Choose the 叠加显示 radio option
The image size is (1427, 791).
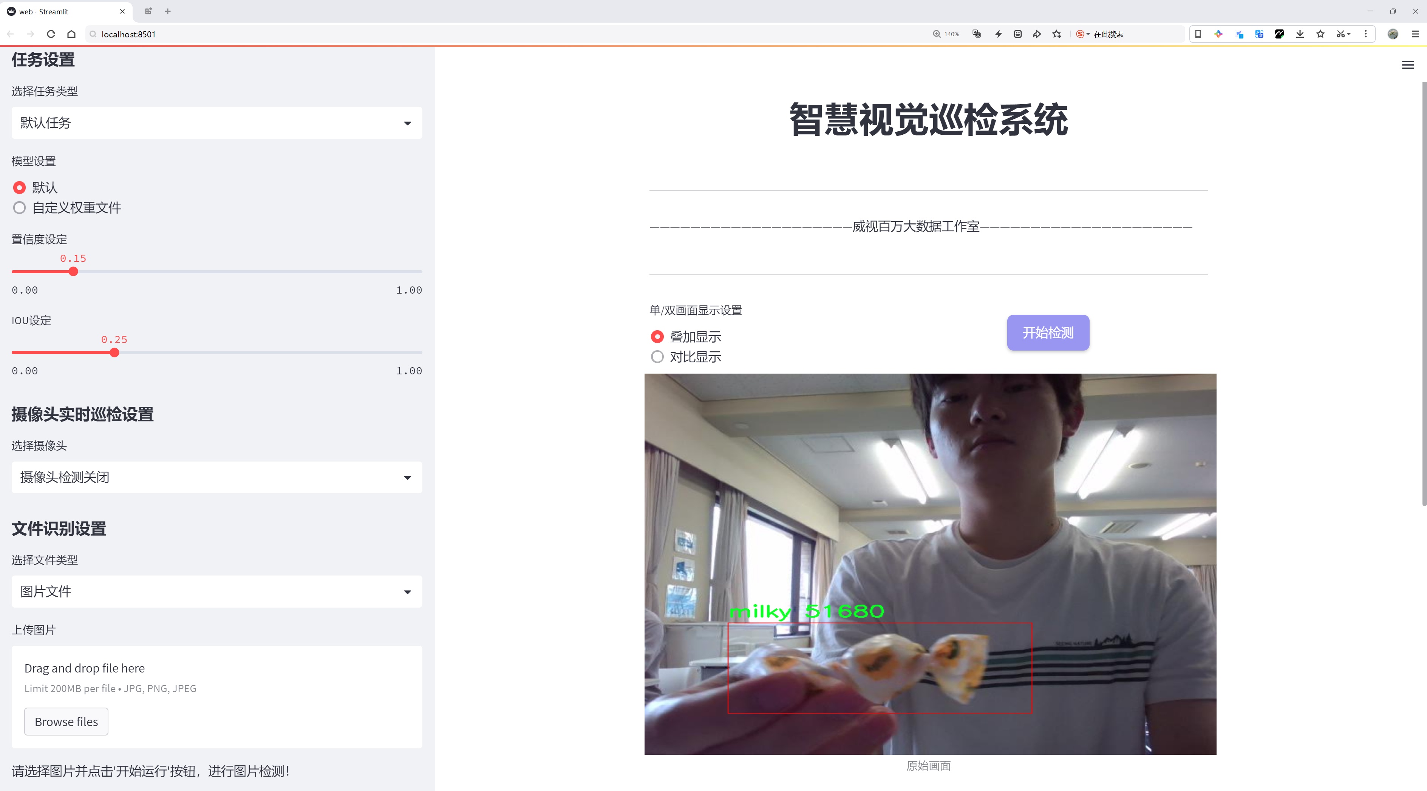pyautogui.click(x=657, y=337)
